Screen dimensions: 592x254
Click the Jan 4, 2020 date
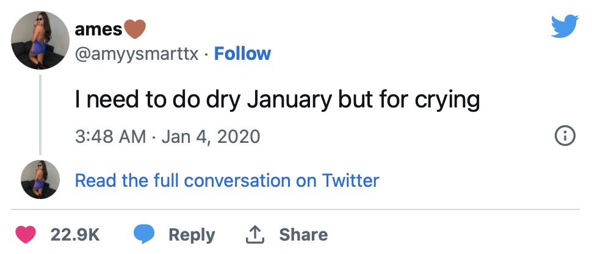click(211, 136)
